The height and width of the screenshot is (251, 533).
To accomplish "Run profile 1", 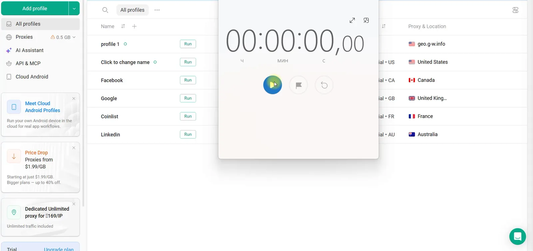I will (188, 44).
